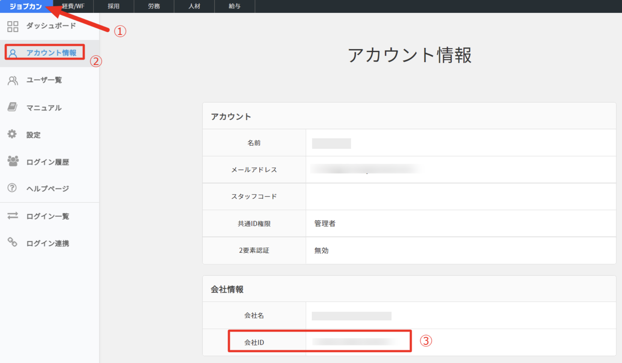Open the 経費/WF tab

click(73, 6)
